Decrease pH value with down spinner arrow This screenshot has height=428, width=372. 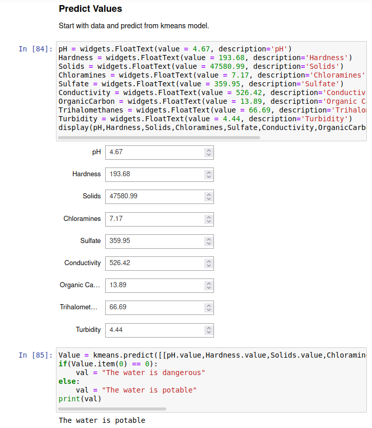click(x=209, y=155)
